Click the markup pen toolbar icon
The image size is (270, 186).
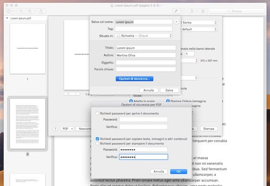[x=176, y=11]
